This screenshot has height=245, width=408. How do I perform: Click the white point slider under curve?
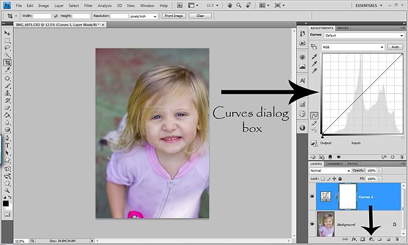coord(402,137)
